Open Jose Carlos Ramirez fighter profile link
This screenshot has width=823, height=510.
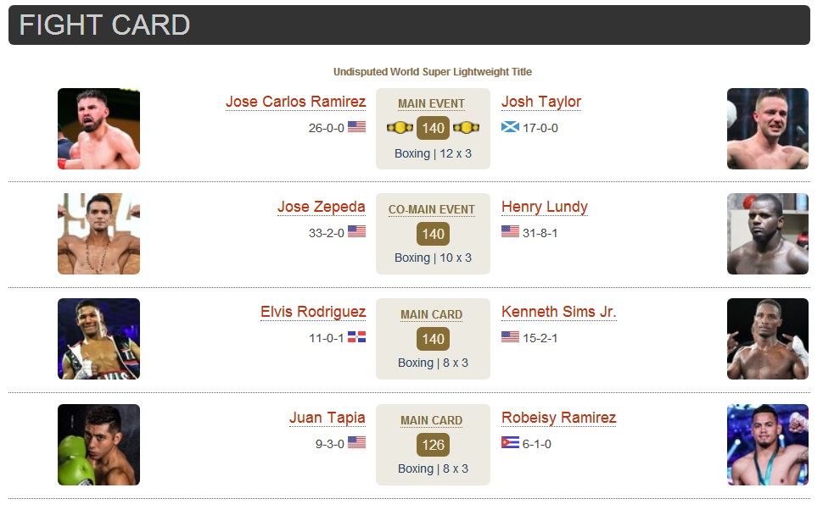(295, 102)
